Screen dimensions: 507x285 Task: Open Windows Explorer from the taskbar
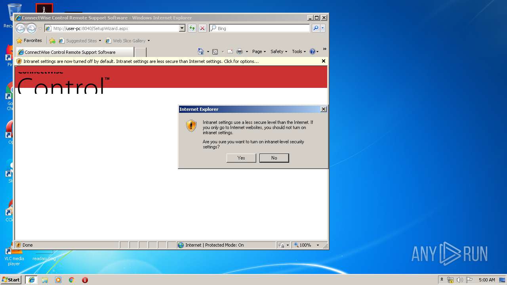(45, 280)
